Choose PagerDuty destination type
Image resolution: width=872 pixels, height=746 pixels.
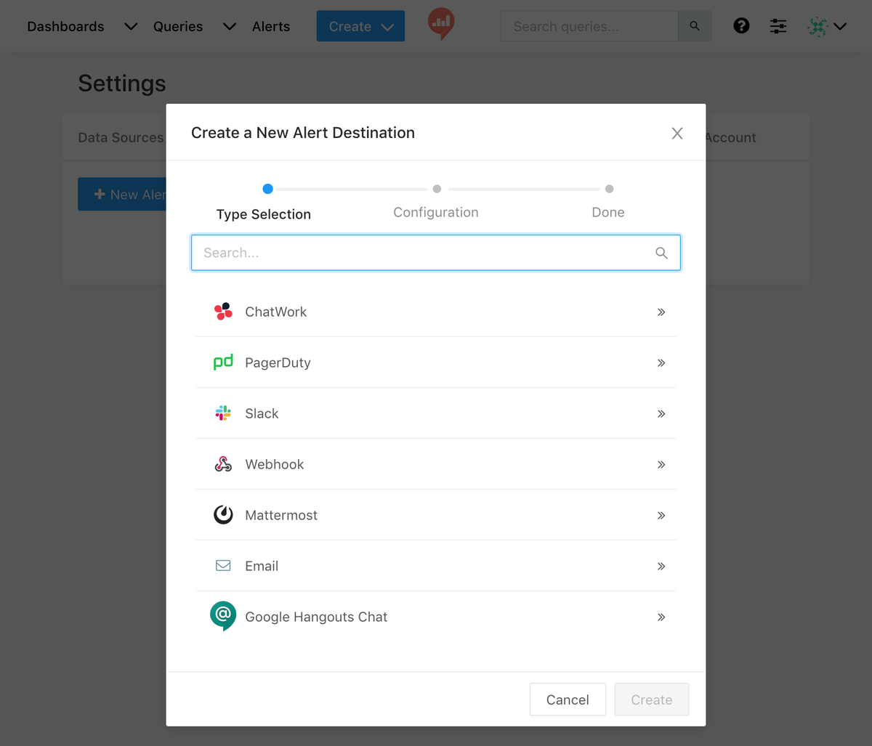pos(436,362)
